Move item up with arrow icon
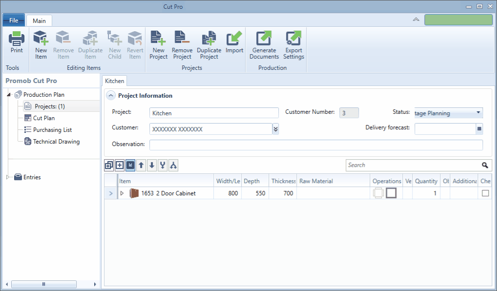The width and height of the screenshot is (497, 291). click(x=141, y=166)
